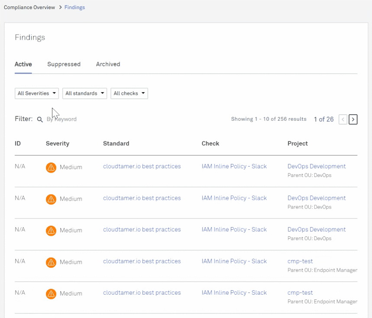
Task: Click the magnifying glass search icon
Action: [40, 119]
